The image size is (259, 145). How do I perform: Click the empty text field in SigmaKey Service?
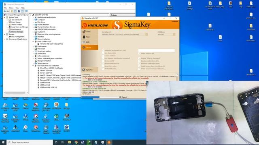click(157, 50)
